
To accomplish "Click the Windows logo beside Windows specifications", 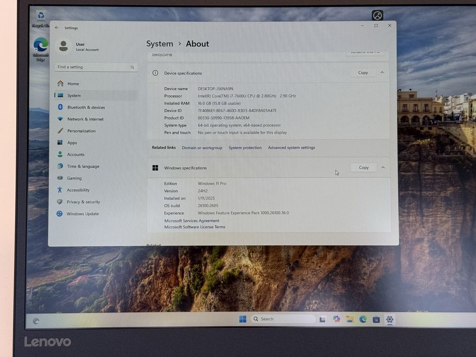I will 155,168.
